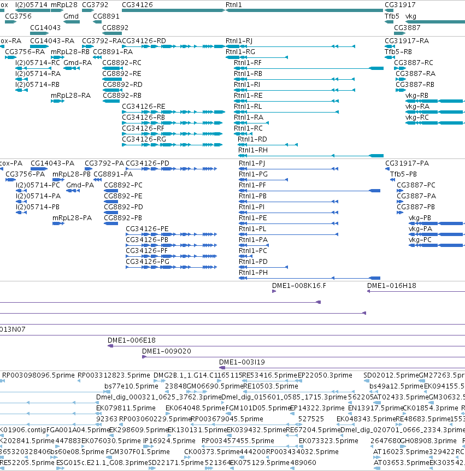Click protein Rtnl1-PH label
This screenshot has width=465, height=471.
[253, 273]
